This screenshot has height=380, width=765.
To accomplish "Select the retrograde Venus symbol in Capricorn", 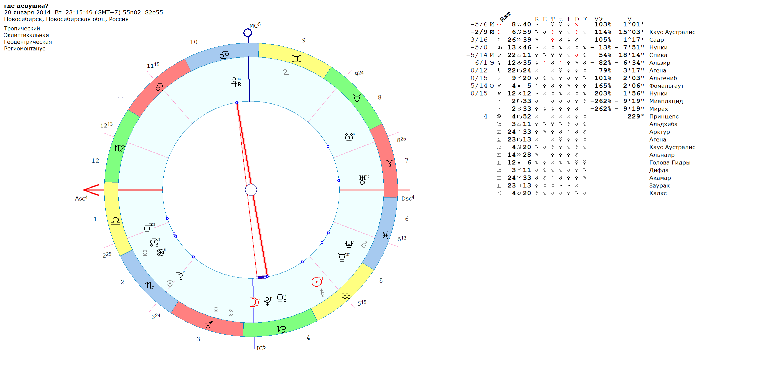I will pyautogui.click(x=282, y=299).
